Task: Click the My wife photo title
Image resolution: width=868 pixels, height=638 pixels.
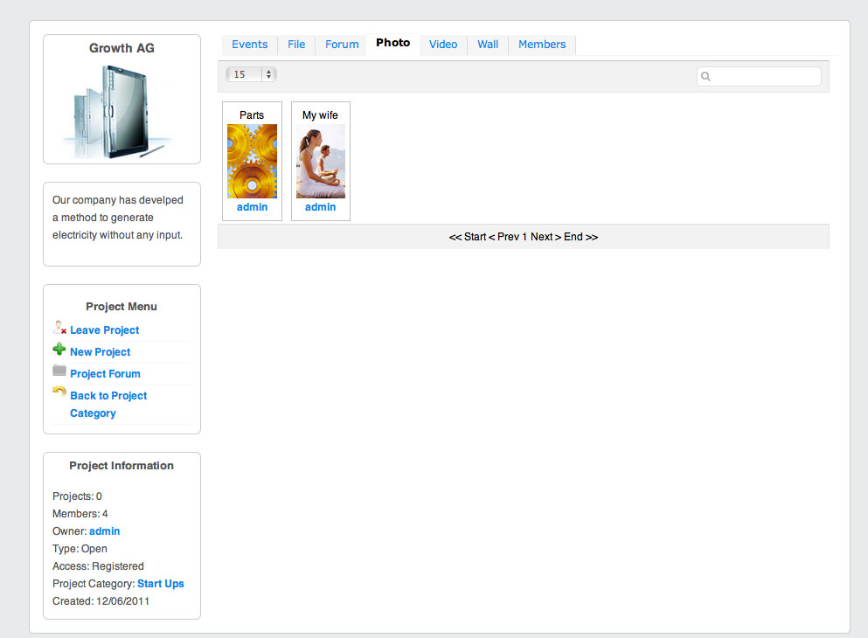Action: tap(320, 115)
